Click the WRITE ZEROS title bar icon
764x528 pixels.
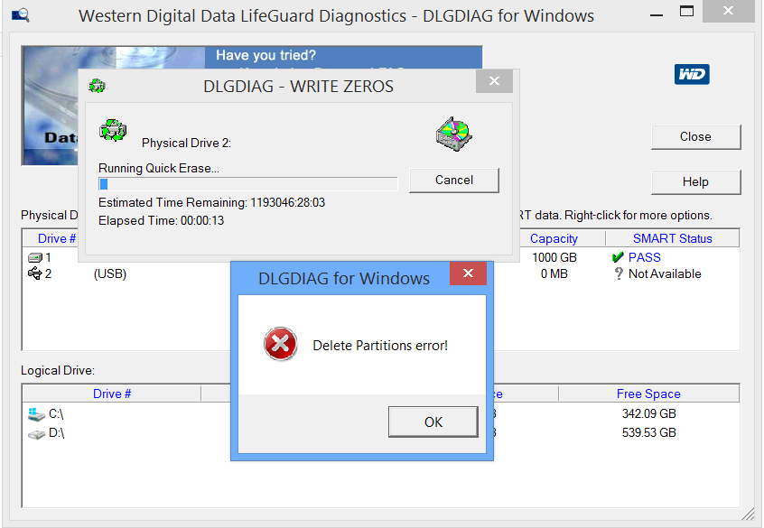point(97,87)
